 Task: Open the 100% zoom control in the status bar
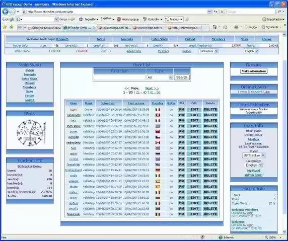273,237
